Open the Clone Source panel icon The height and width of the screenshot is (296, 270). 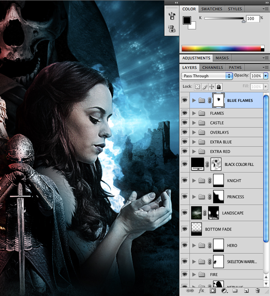[x=171, y=28]
